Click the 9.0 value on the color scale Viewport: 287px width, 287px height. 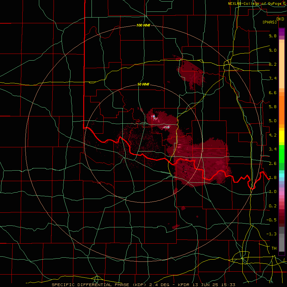273,50
